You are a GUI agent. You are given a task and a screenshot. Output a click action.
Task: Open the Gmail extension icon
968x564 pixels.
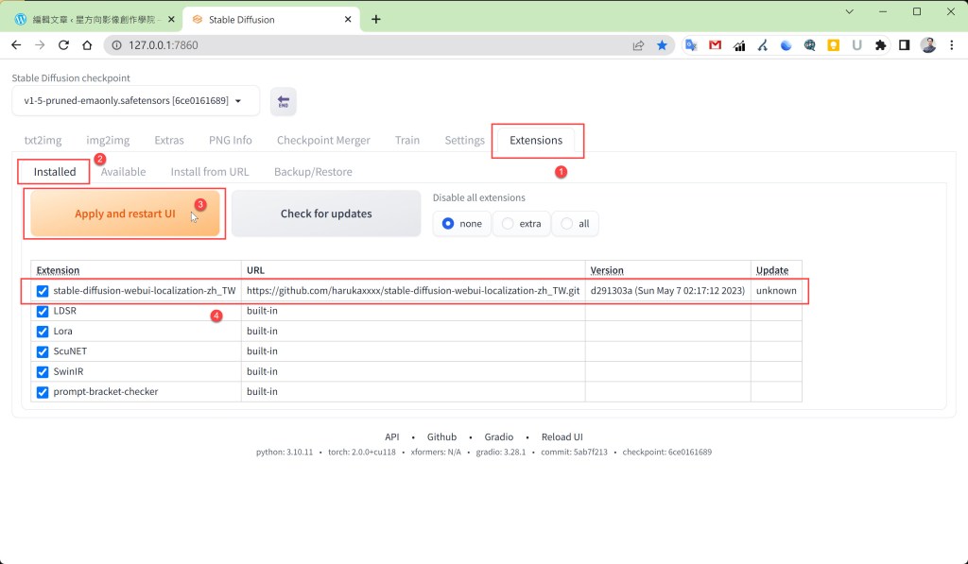(715, 44)
